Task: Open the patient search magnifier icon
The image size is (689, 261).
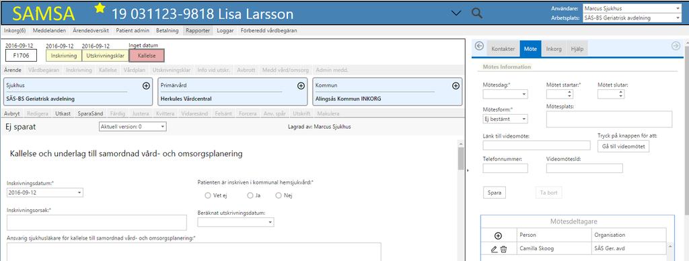Action: [477, 13]
